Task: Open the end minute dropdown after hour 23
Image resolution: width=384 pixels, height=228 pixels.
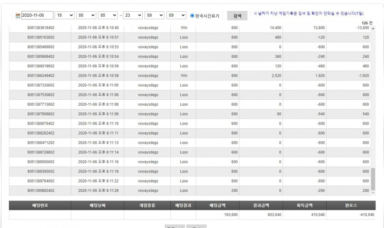Action: 155,15
